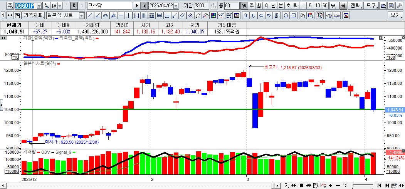Screen dimensions: 405x189
Task: Choose the ellipse shape drawing tool
Action: coord(286,15)
